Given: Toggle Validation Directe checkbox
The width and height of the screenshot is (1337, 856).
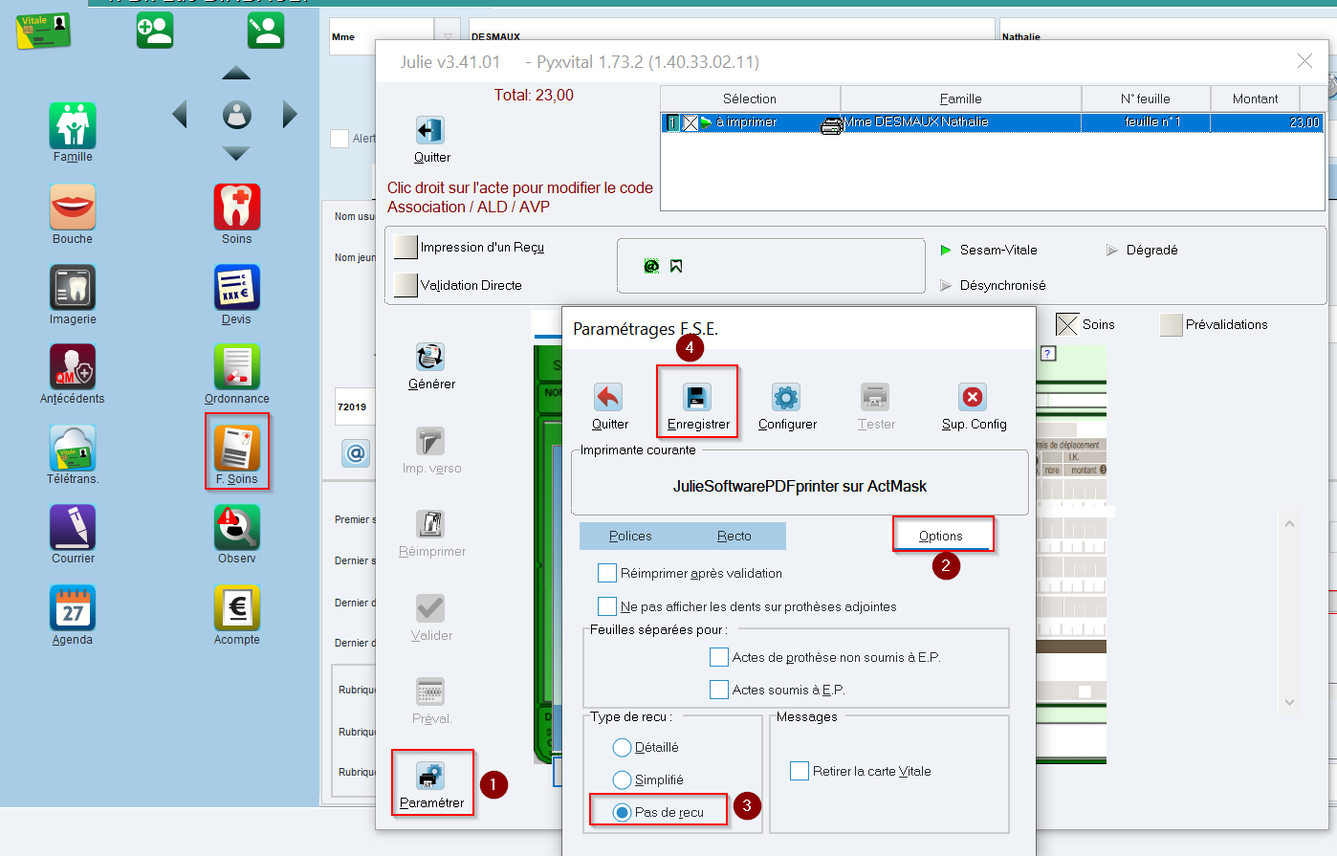Looking at the screenshot, I should pyautogui.click(x=405, y=285).
